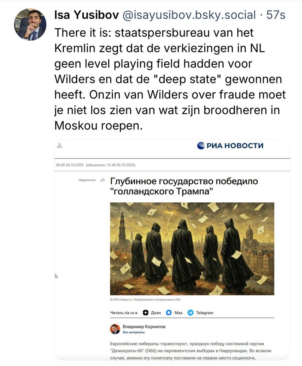Screen dimensions: 302x366
Task: Click the Telegram text label
Action: click(x=205, y=313)
